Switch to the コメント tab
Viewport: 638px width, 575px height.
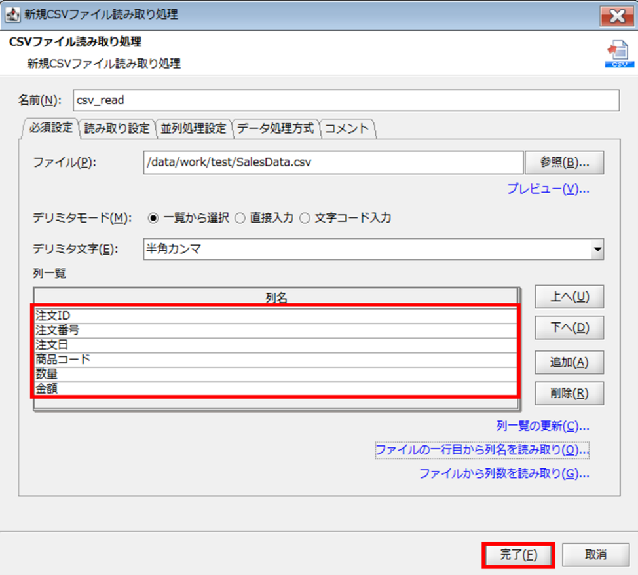(x=347, y=128)
